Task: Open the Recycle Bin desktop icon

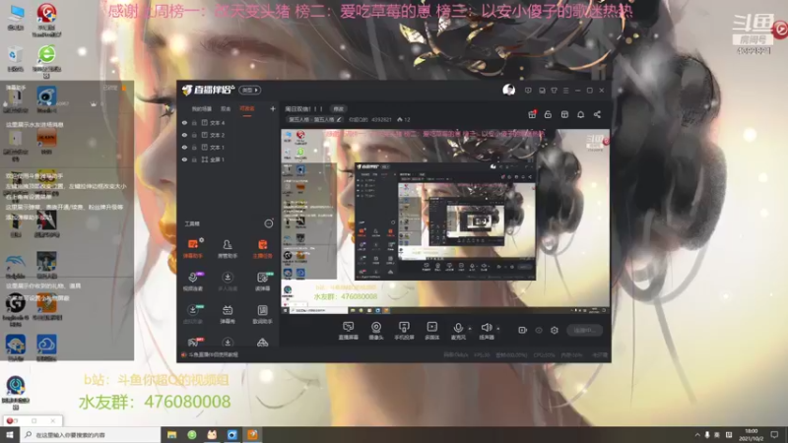Action: point(15,59)
